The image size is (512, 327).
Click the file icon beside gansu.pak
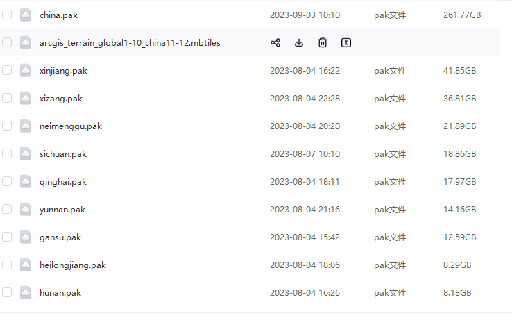pyautogui.click(x=26, y=237)
